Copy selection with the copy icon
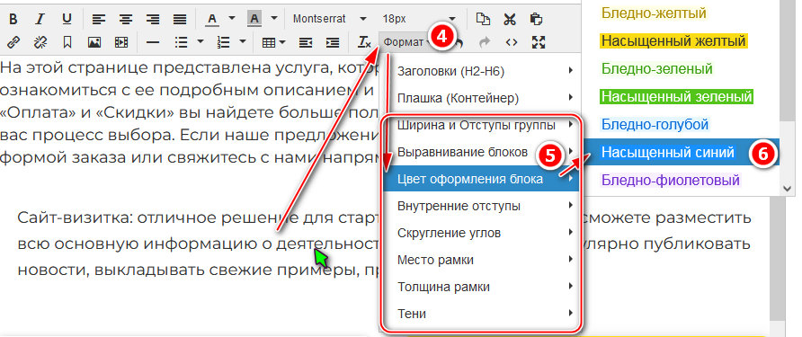The image size is (802, 337). 483,20
